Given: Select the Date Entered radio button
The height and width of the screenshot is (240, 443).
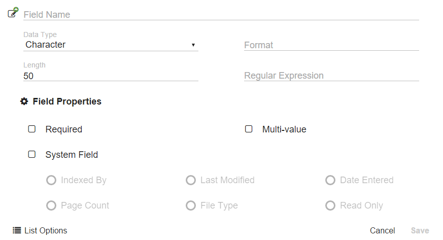Looking at the screenshot, I should (330, 180).
